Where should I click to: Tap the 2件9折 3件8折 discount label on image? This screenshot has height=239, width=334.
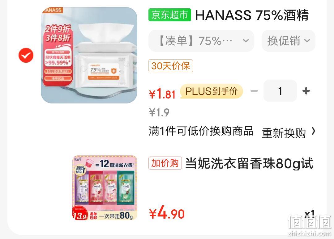tap(58, 33)
